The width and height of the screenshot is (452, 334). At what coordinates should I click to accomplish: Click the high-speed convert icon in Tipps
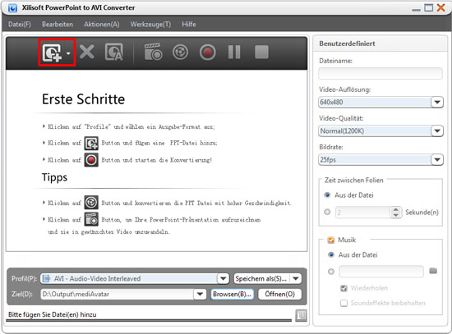click(x=91, y=203)
